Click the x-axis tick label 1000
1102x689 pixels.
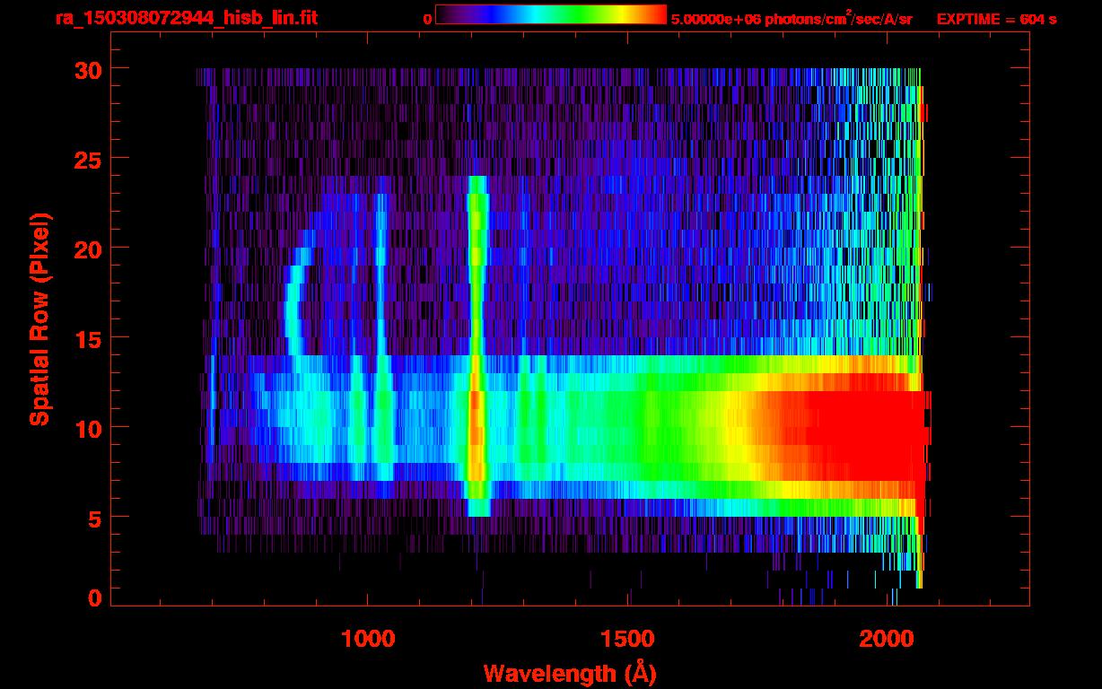point(368,639)
